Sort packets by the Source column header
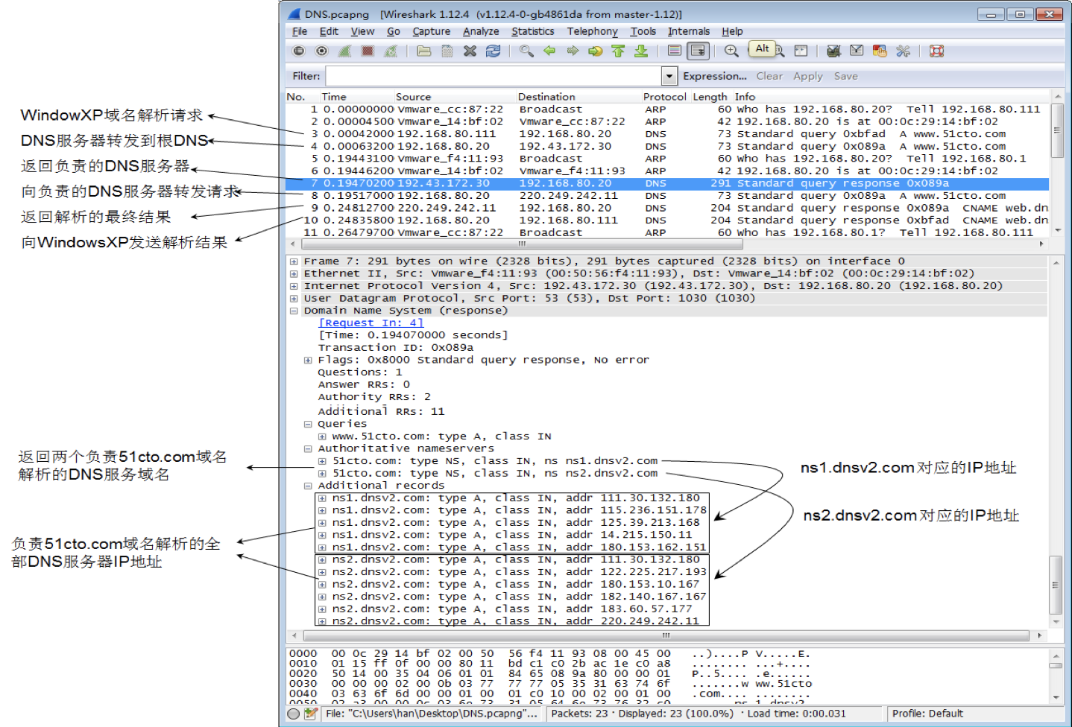Image resolution: width=1072 pixels, height=727 pixels. click(455, 97)
